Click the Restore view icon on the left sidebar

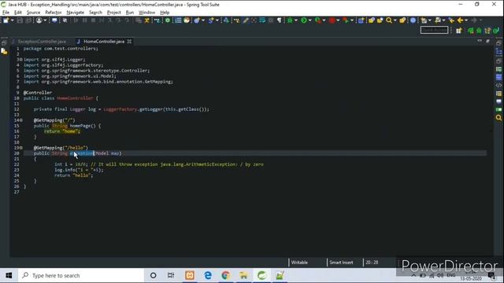pyautogui.click(x=4, y=42)
